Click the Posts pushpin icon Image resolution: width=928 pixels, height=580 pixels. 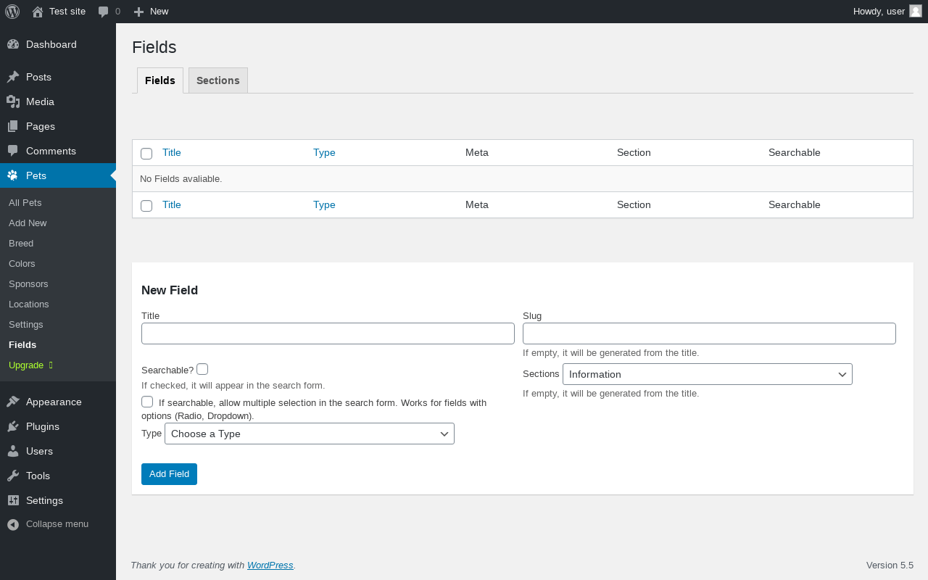[x=13, y=77]
